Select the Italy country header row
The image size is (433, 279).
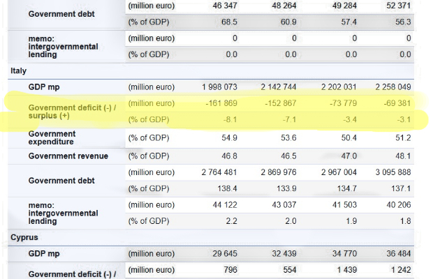211,71
